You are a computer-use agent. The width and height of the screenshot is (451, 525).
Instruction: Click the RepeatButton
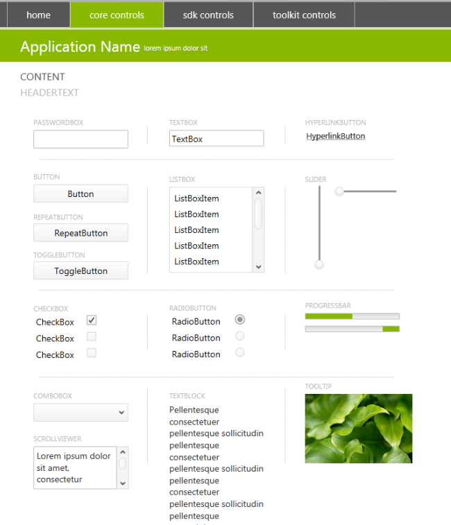click(80, 233)
